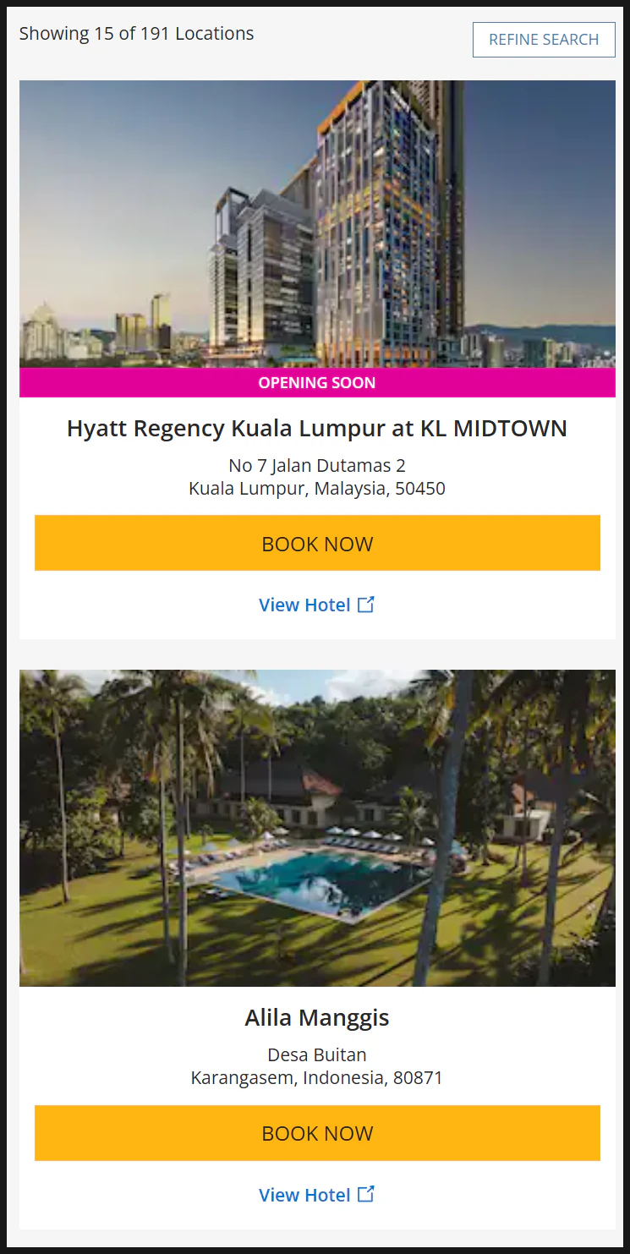Open the Alila Manggis pool photo
The width and height of the screenshot is (630, 1254).
click(317, 828)
